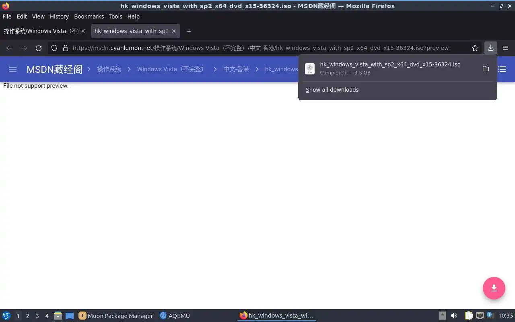Image resolution: width=515 pixels, height=322 pixels.
Task: Switch to virtual desktop 2
Action: click(x=27, y=316)
